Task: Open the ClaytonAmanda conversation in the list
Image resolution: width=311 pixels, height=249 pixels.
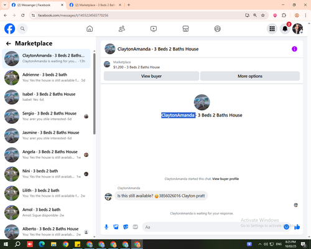Action: (x=46, y=59)
